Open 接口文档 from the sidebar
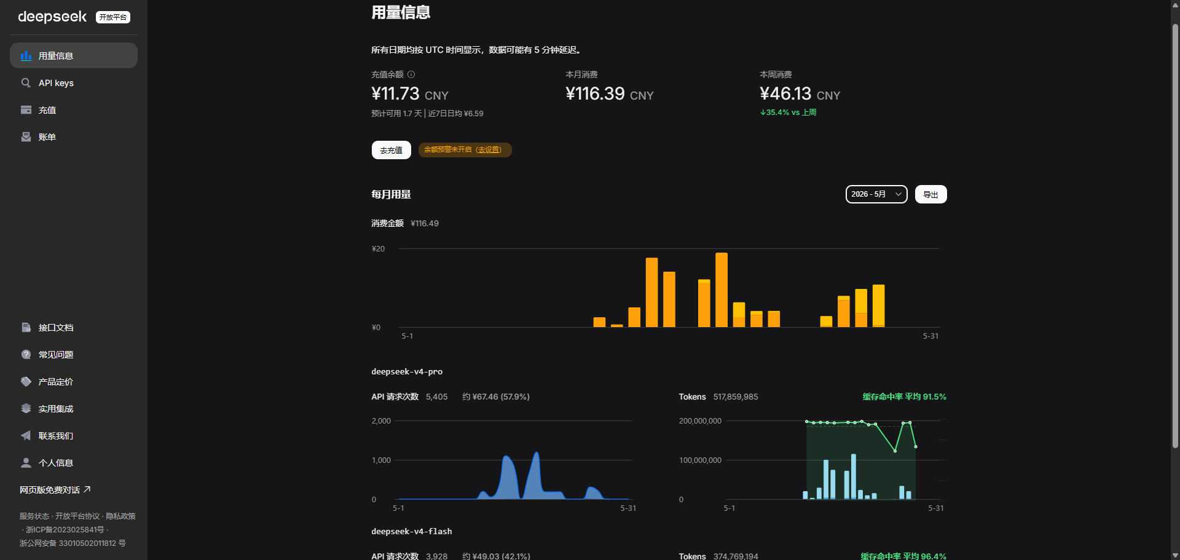Viewport: 1180px width, 560px height. [74, 328]
